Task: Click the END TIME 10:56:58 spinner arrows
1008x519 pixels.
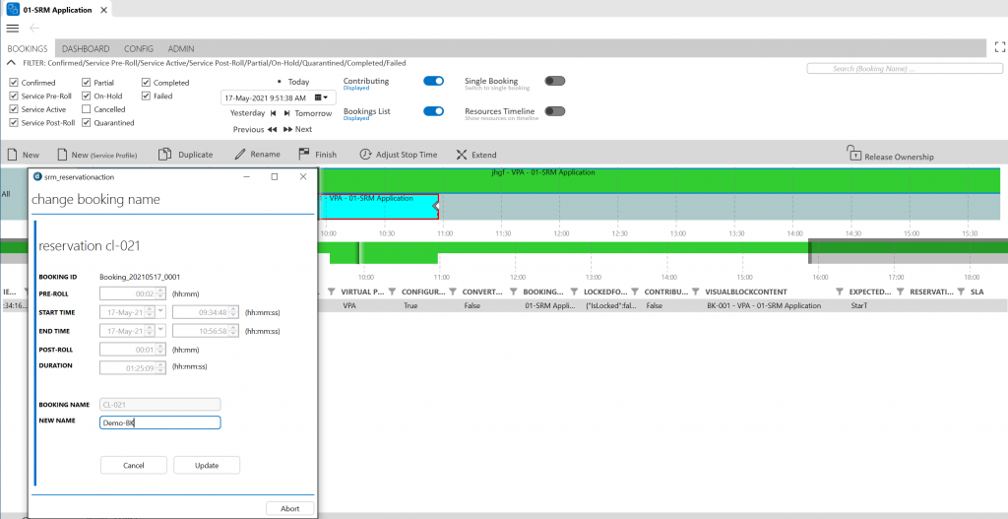Action: [234, 331]
